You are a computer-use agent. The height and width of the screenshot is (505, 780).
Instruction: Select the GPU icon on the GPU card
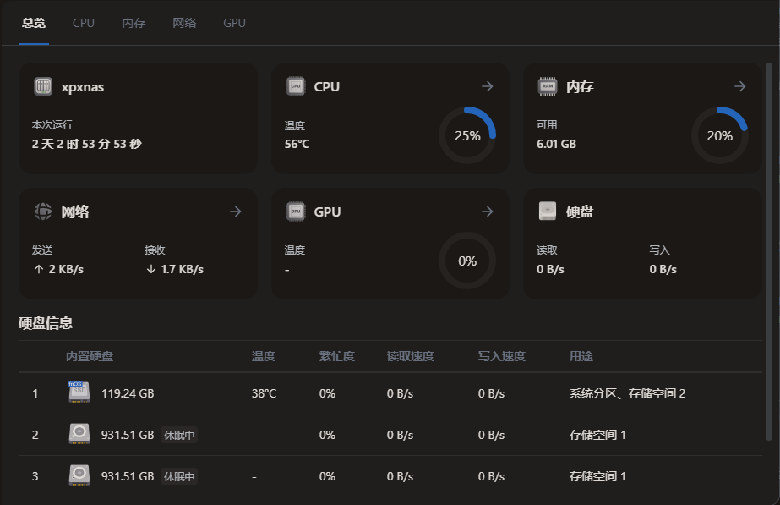[x=296, y=211]
